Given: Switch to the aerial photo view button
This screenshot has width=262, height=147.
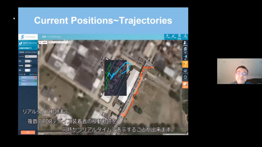Looking at the screenshot, I should [x=45, y=43].
